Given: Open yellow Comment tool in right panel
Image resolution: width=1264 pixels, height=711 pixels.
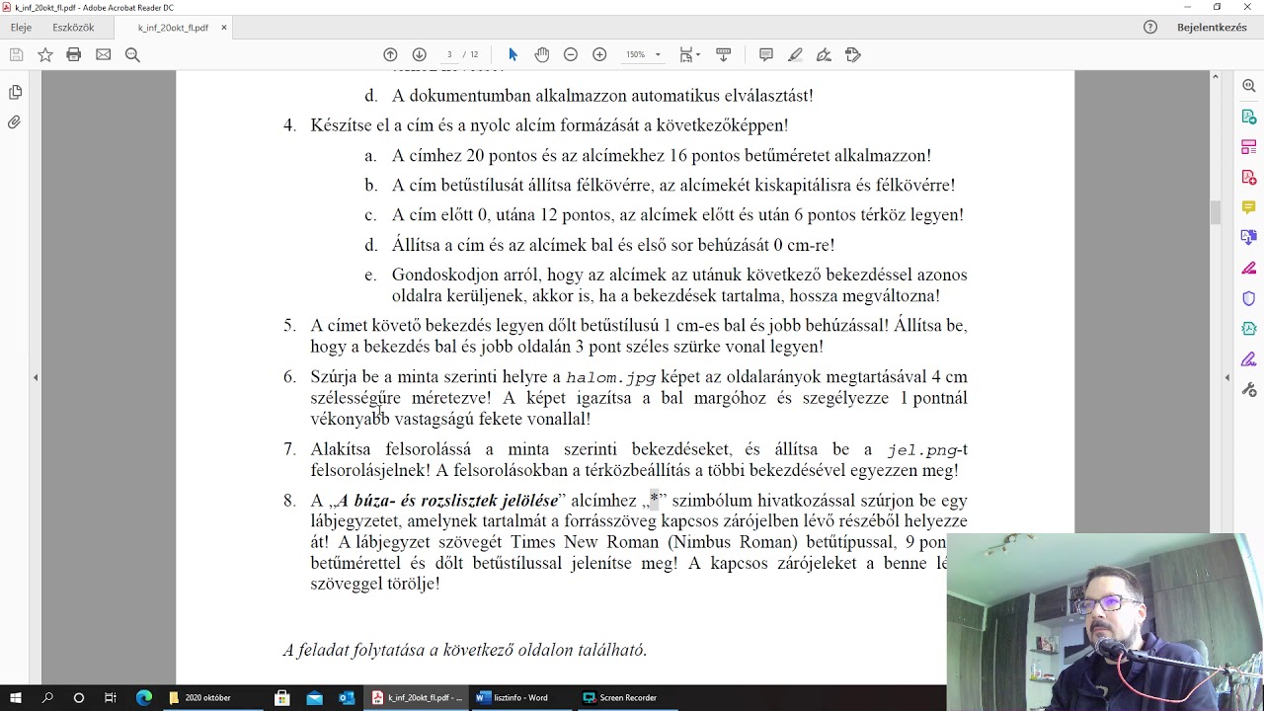Looking at the screenshot, I should [x=1249, y=208].
